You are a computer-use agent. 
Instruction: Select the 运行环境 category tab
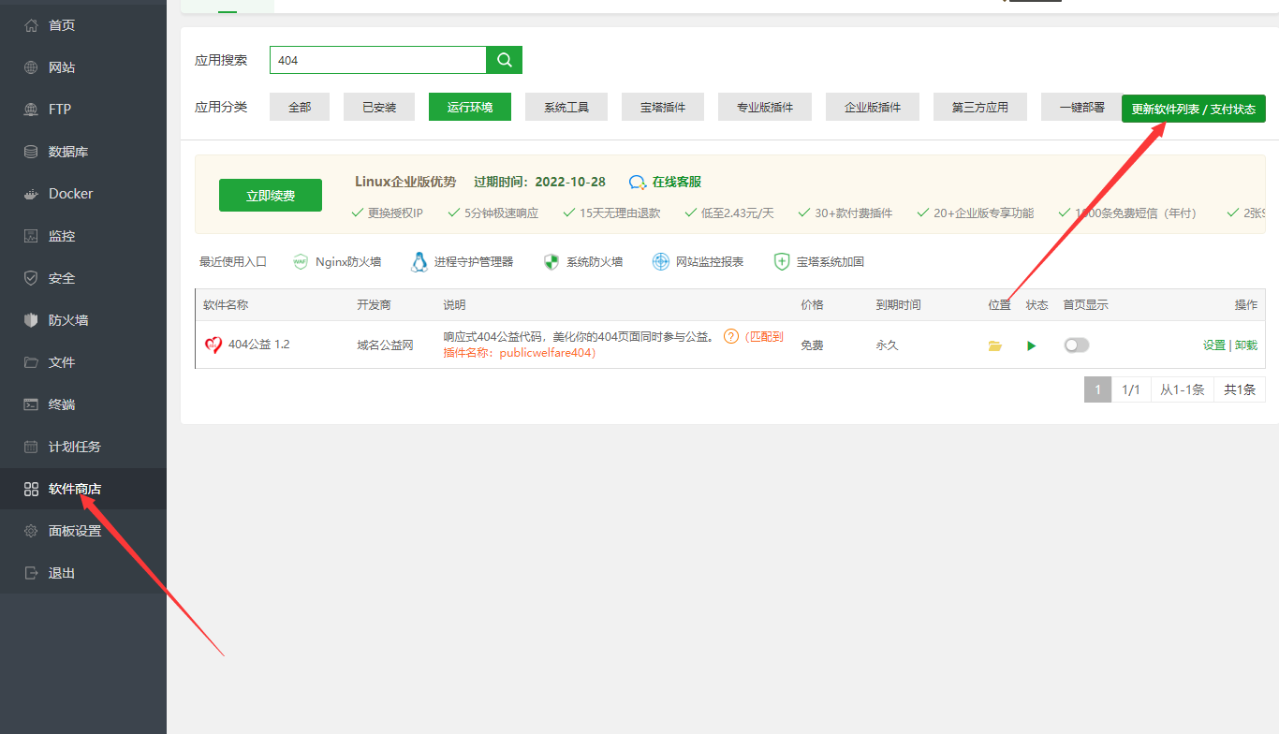click(470, 107)
